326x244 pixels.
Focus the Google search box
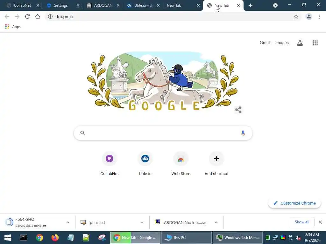tap(163, 133)
